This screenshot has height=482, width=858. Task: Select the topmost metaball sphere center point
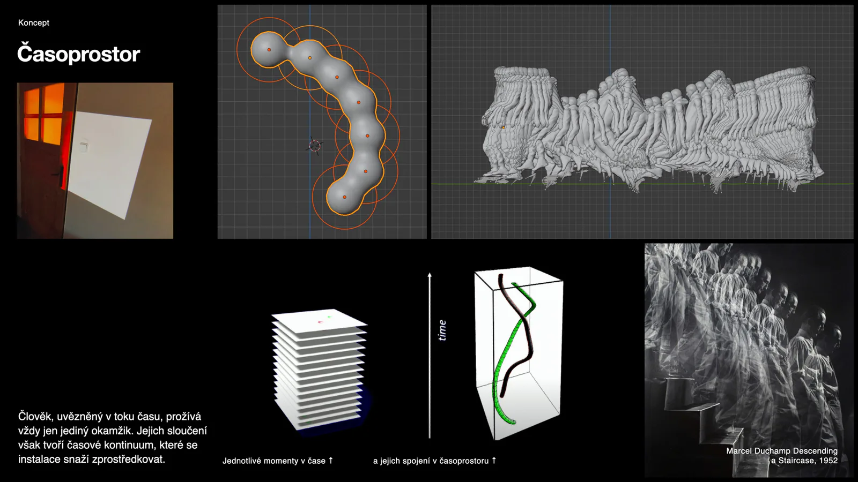(269, 49)
